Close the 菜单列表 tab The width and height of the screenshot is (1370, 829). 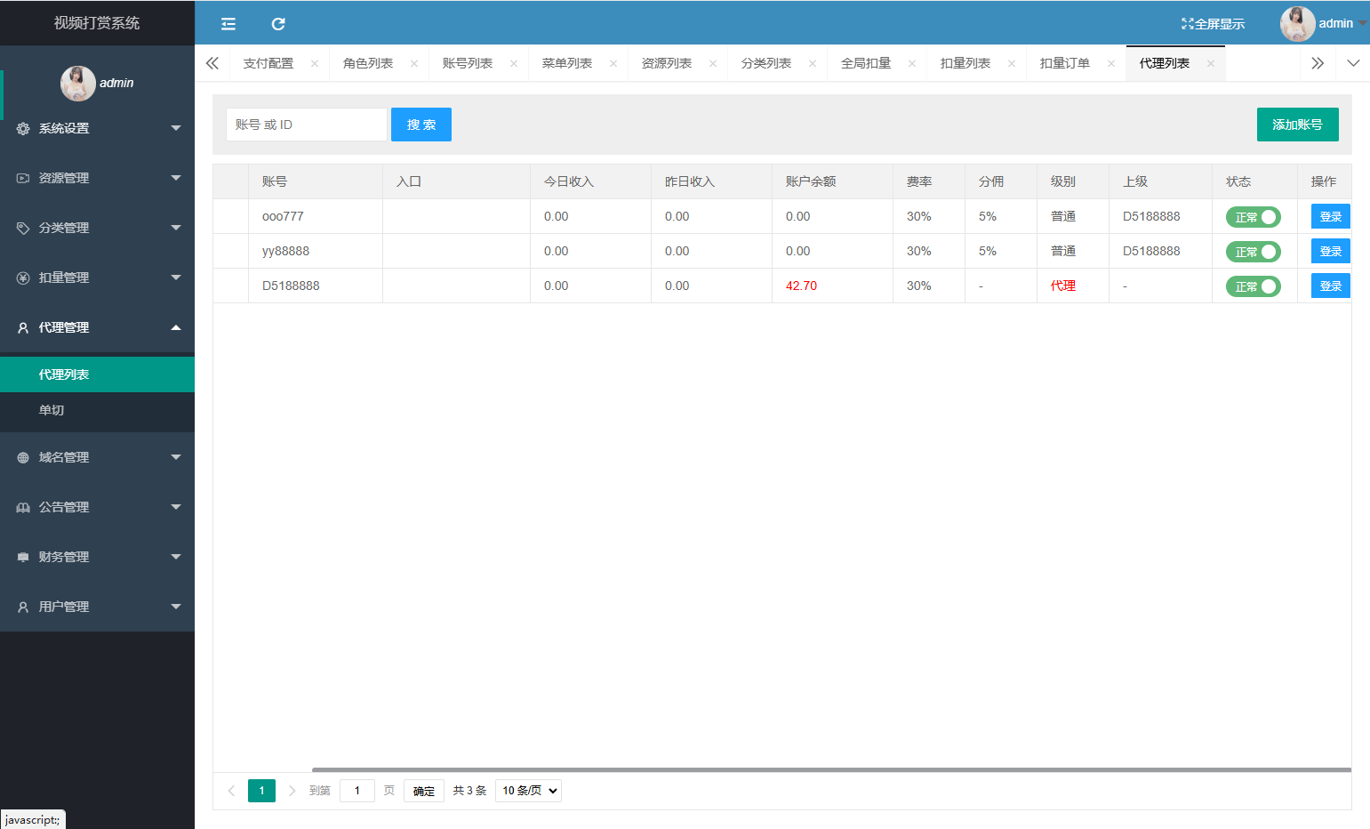613,64
